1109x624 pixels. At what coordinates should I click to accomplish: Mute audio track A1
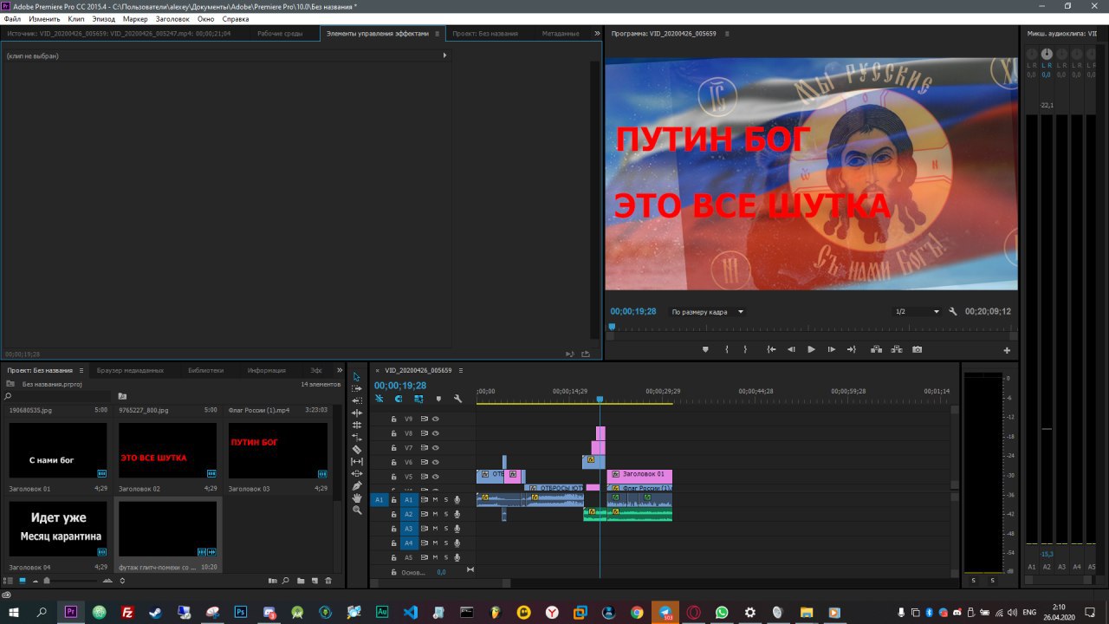click(435, 500)
